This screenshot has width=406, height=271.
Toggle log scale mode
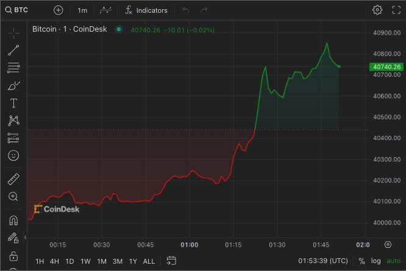376,261
